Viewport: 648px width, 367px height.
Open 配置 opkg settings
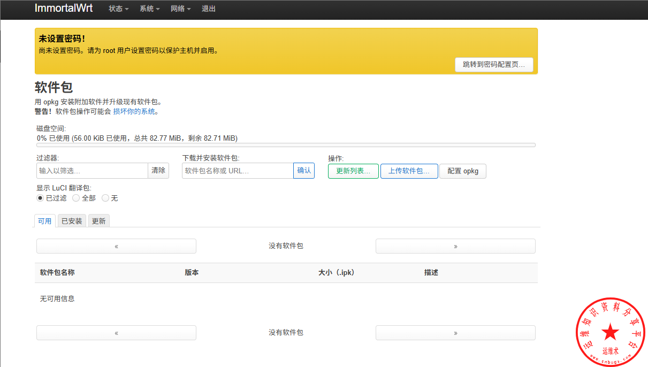pyautogui.click(x=463, y=171)
